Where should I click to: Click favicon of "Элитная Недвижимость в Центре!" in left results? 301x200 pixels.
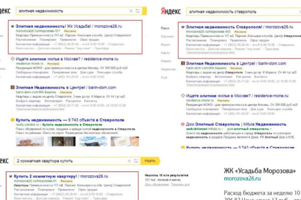click(x=13, y=87)
